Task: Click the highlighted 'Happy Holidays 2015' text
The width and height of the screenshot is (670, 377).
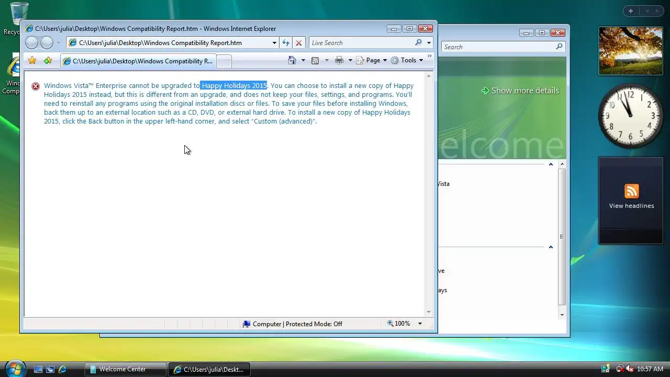Action: coord(234,85)
